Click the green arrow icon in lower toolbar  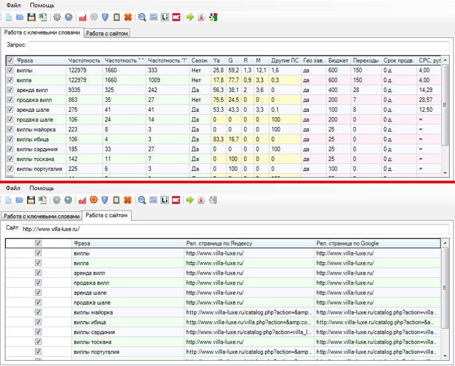tap(189, 200)
